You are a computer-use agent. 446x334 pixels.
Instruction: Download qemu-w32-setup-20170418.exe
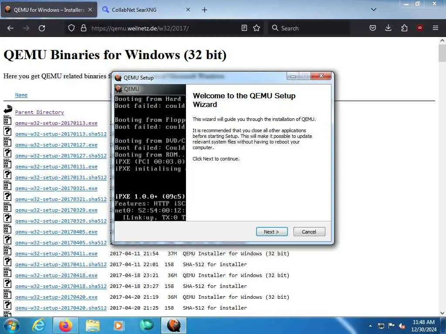pyautogui.click(x=56, y=275)
